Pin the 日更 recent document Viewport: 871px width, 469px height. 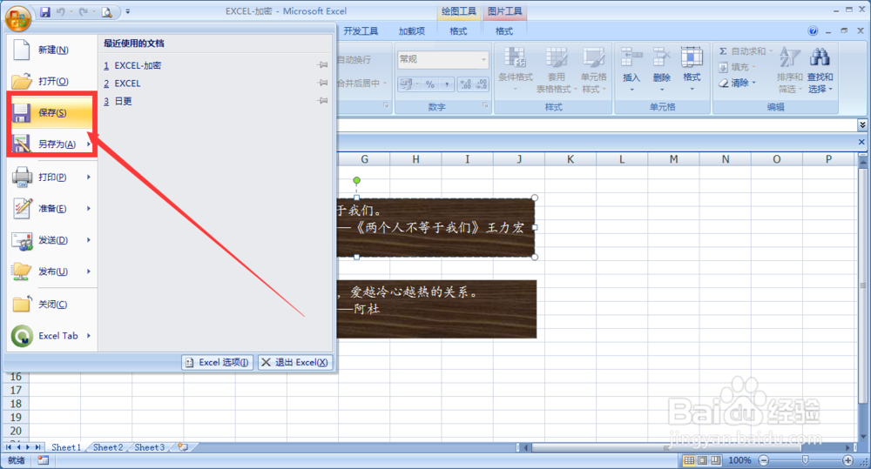coord(323,101)
